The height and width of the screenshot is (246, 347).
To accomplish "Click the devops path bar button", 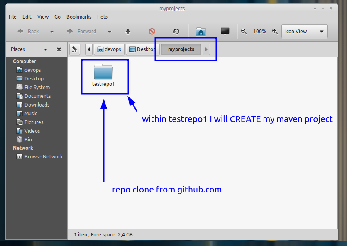I will pyautogui.click(x=109, y=49).
